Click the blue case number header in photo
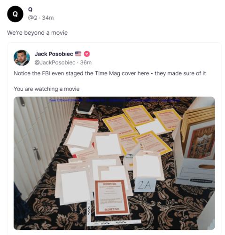 114,100
